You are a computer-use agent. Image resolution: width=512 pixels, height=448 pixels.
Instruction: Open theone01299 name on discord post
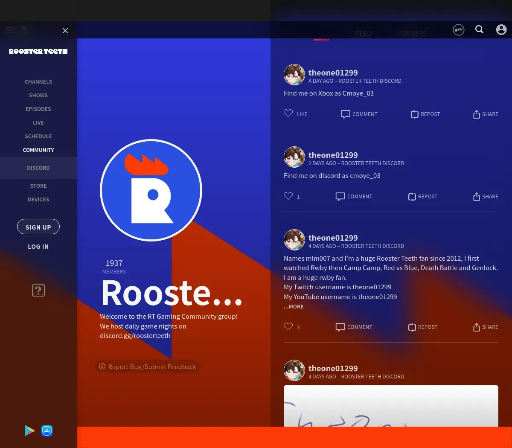[x=333, y=155]
